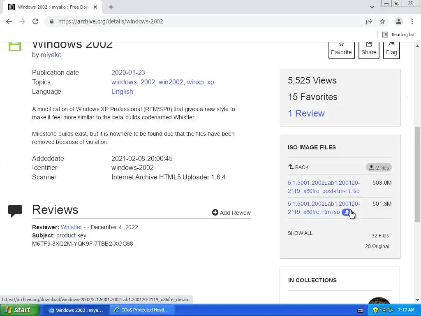Open the Chrome three-dot menu
The image size is (421, 316).
pyautogui.click(x=412, y=21)
